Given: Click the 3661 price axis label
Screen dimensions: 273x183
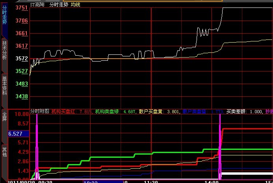Looking at the screenshot, I should (22, 33).
